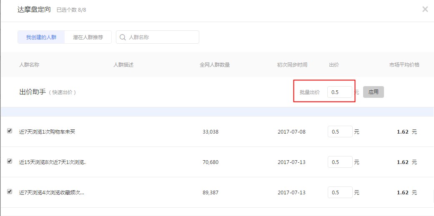Switch to 潜在人群推荐 tab
The height and width of the screenshot is (216, 434).
click(88, 37)
